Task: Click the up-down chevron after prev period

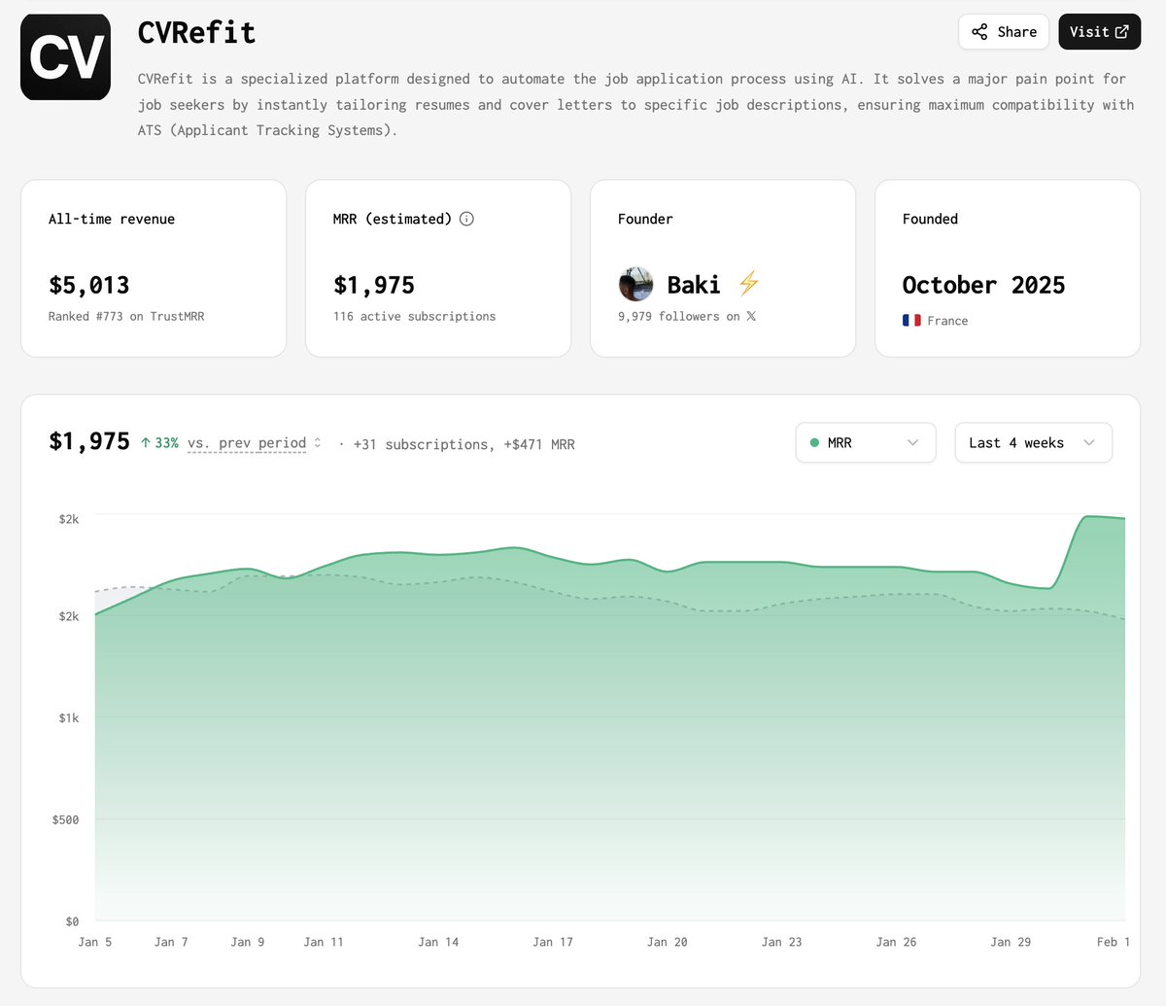Action: point(317,443)
